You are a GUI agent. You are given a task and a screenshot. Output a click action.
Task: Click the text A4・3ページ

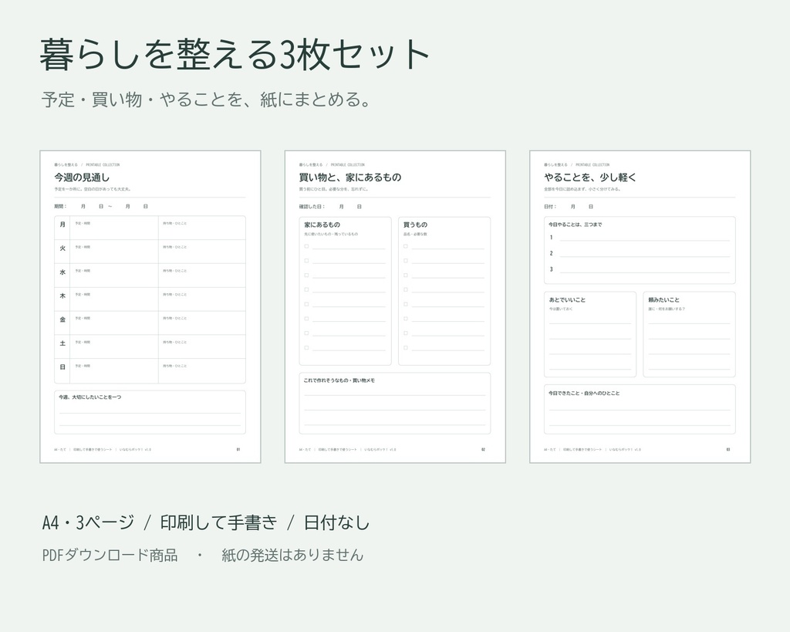88,522
